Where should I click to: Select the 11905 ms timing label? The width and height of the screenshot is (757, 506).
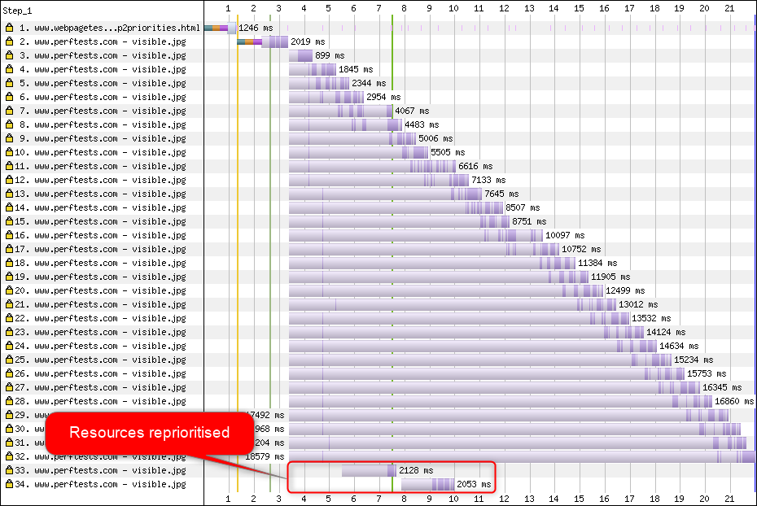tap(610, 277)
